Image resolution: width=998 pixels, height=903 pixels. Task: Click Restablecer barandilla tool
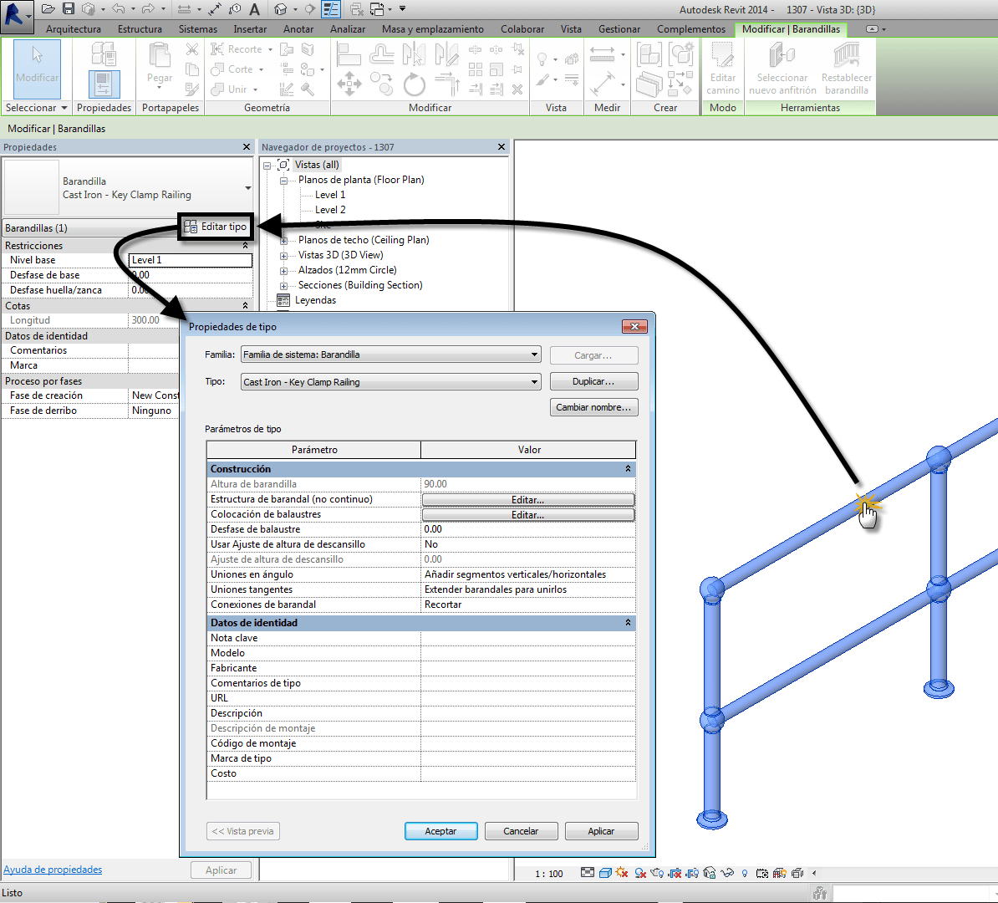coord(847,69)
